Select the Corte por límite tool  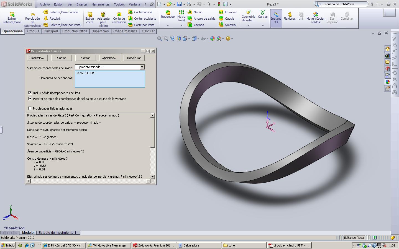click(x=141, y=25)
